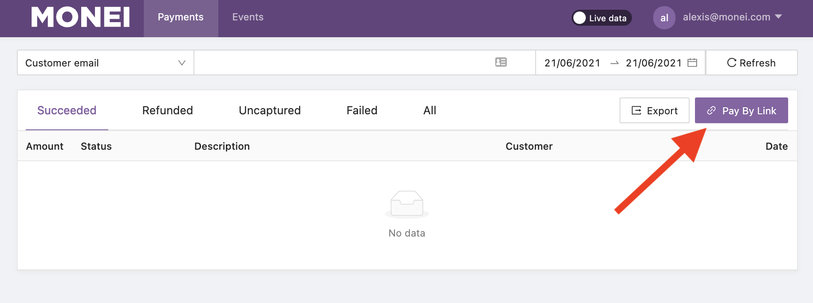Click the Customer column header
Image resolution: width=813 pixels, height=303 pixels.
point(529,146)
